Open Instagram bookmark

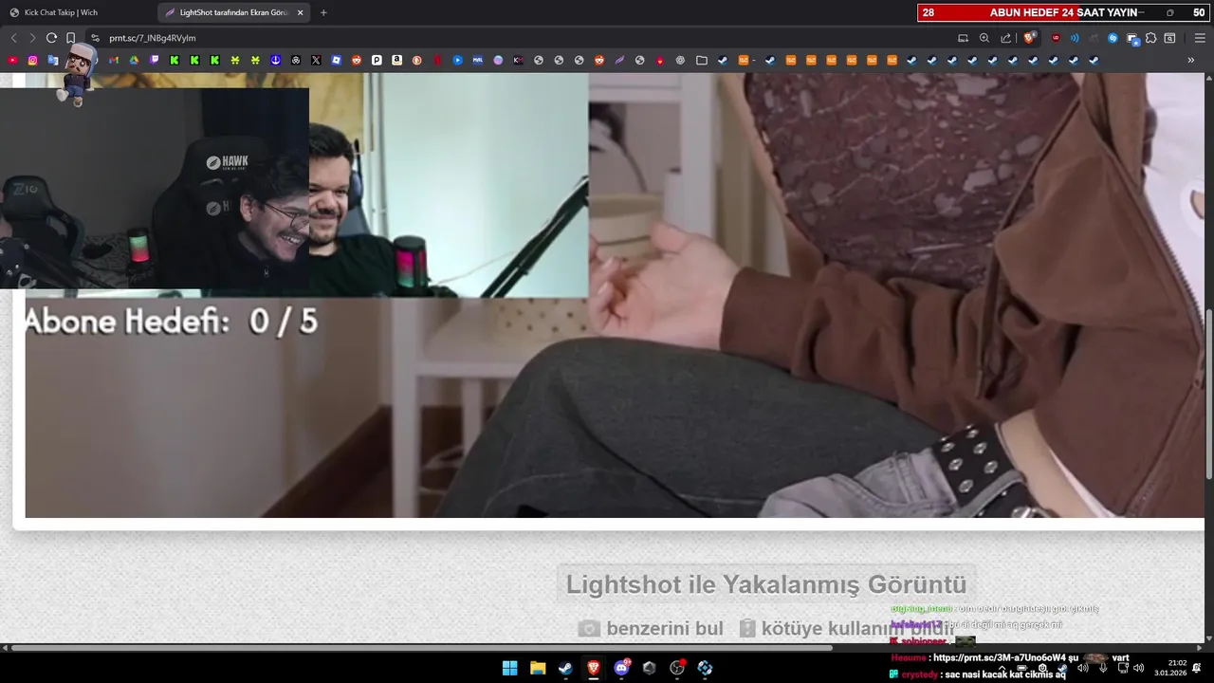[x=32, y=60]
